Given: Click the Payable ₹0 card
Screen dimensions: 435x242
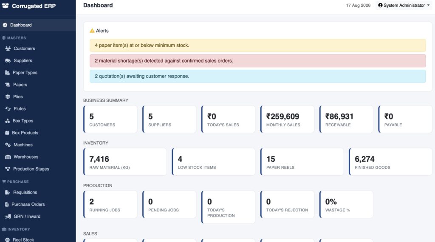Looking at the screenshot, I should pos(405,119).
